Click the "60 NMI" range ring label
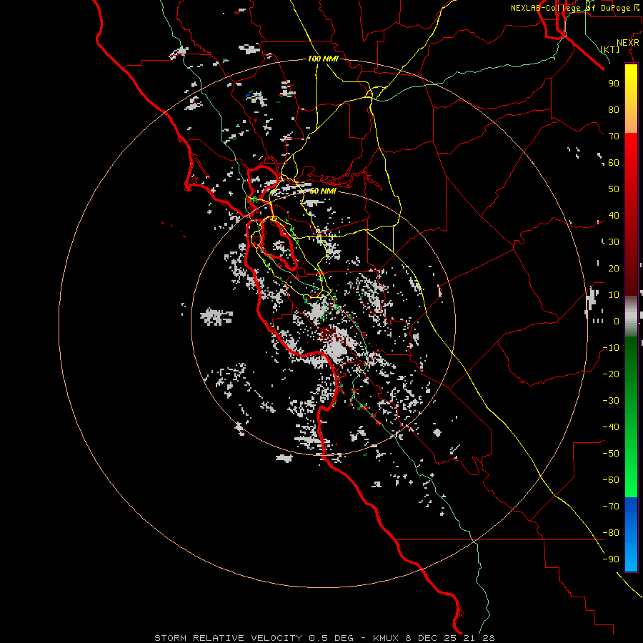This screenshot has width=643, height=643. [323, 191]
